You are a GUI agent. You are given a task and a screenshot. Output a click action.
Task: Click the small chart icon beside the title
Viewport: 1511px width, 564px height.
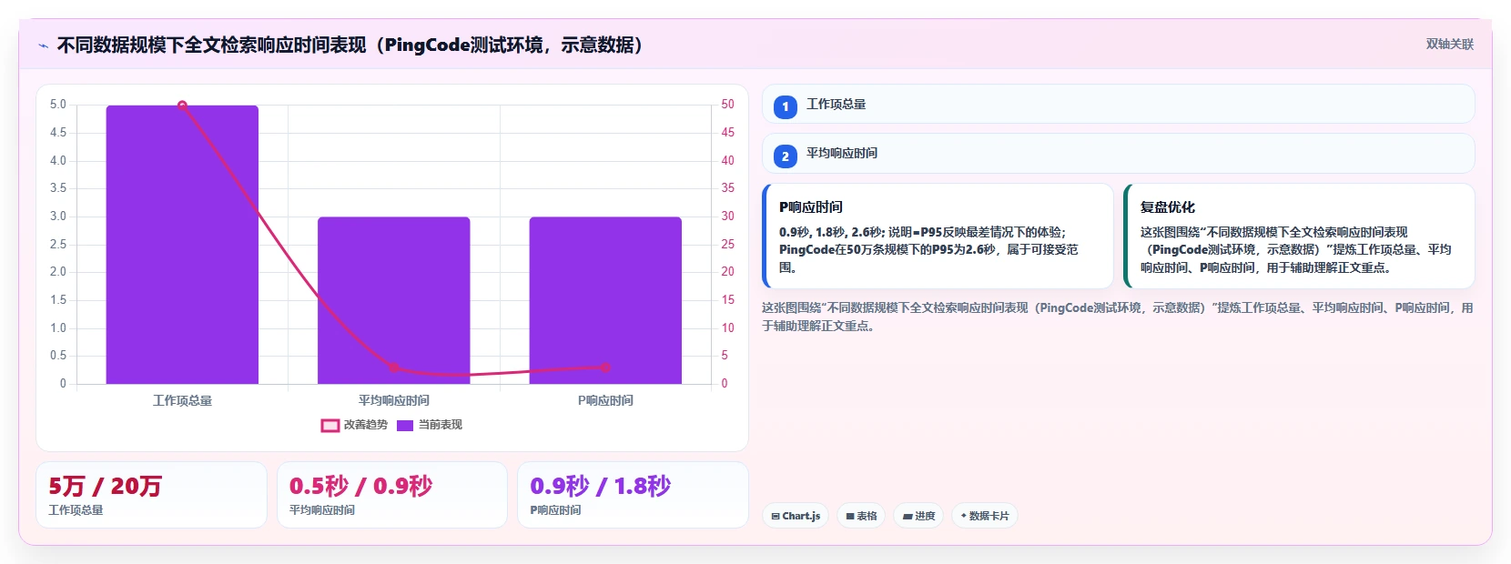[x=43, y=45]
